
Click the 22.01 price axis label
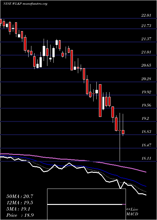click(146, 15)
